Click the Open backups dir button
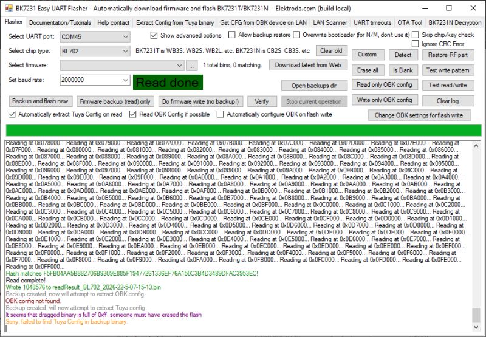 (314, 86)
